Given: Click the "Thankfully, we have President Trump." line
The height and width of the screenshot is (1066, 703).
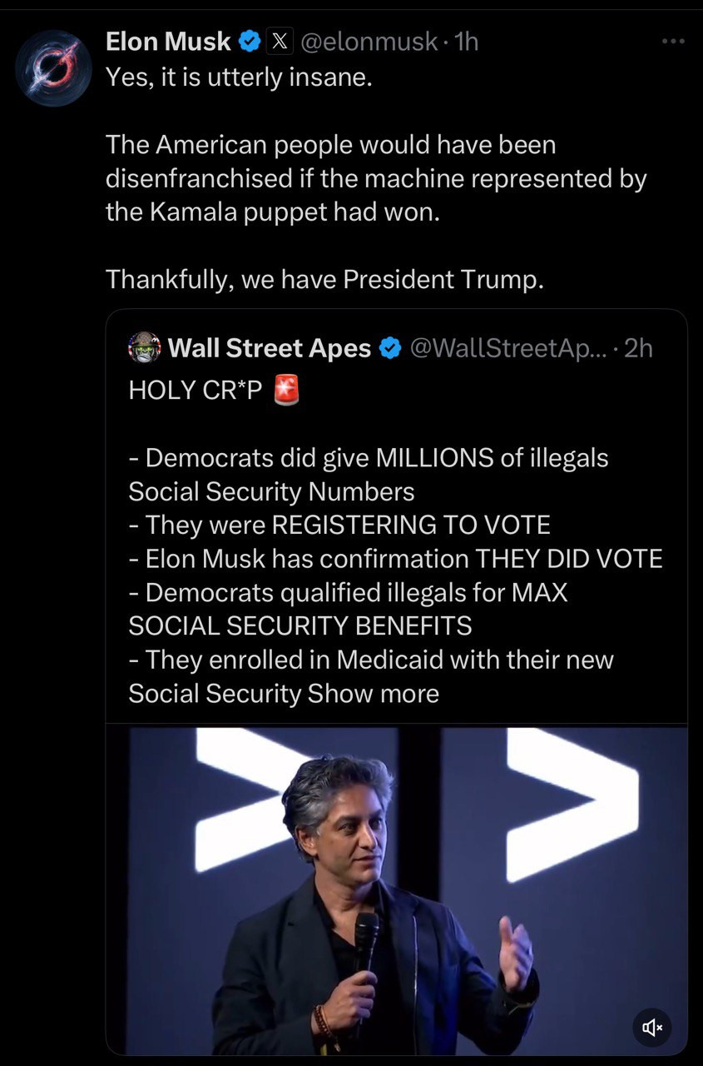Looking at the screenshot, I should (x=325, y=279).
